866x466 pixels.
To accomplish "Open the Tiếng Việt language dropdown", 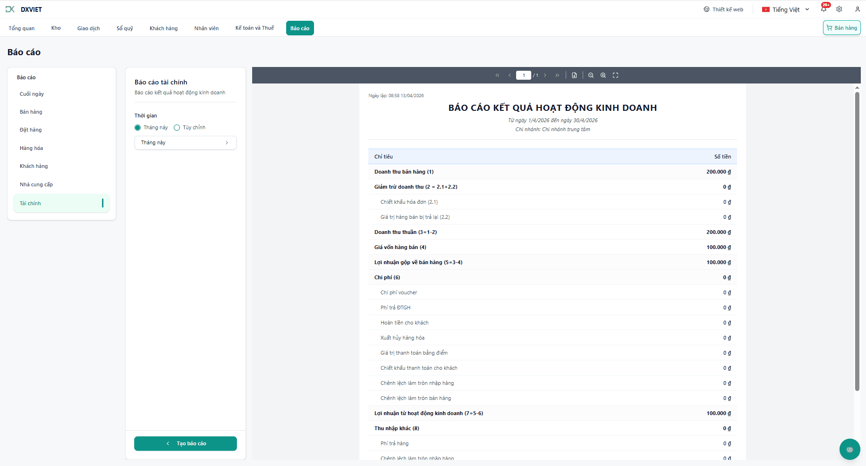I will click(x=786, y=9).
